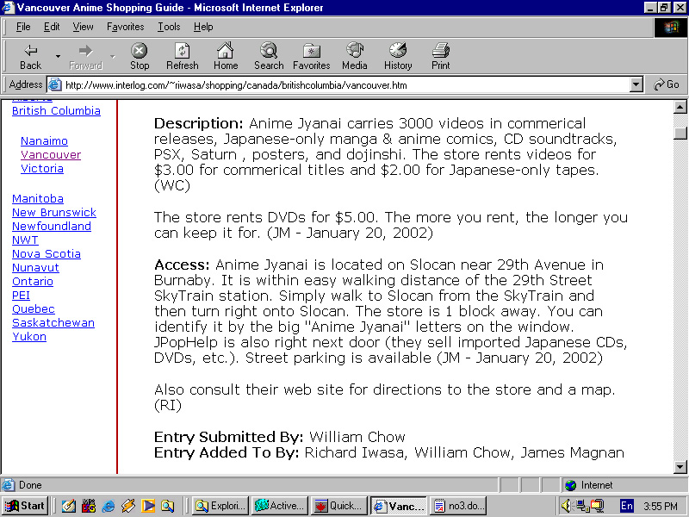The image size is (689, 517).
Task: Click the Windows logo throbber icon
Action: pos(671,28)
